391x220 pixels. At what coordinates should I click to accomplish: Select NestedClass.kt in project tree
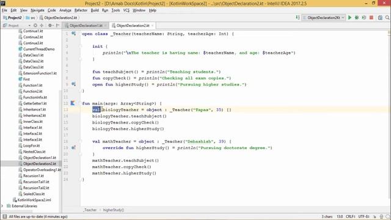(32, 152)
